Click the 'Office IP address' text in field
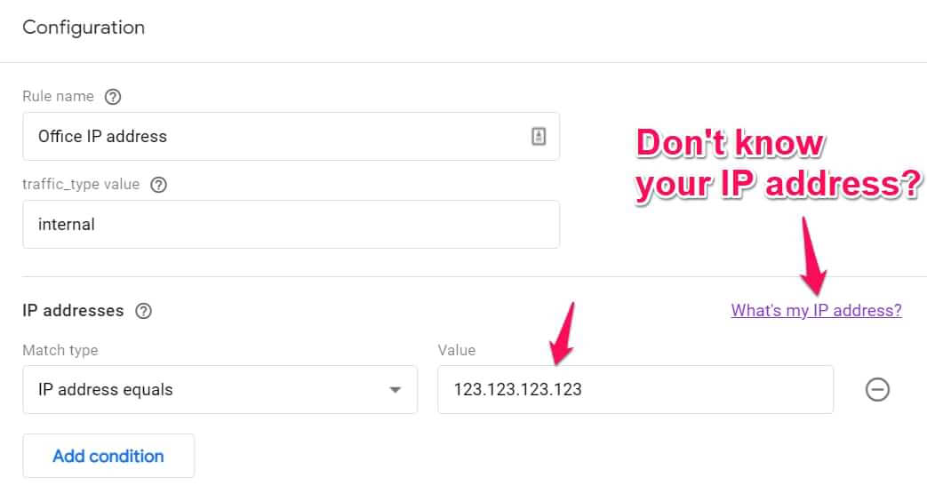This screenshot has height=501, width=927. point(102,136)
